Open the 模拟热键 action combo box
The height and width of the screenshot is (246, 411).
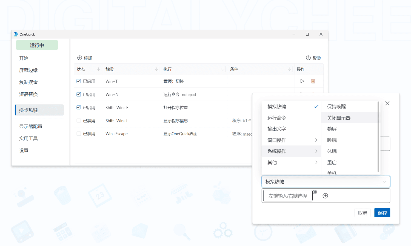(326, 181)
